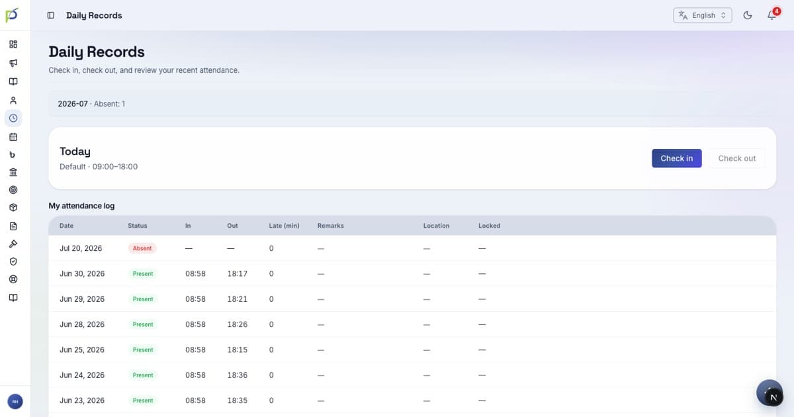Click the Check out button
The width and height of the screenshot is (794, 417).
(x=736, y=158)
